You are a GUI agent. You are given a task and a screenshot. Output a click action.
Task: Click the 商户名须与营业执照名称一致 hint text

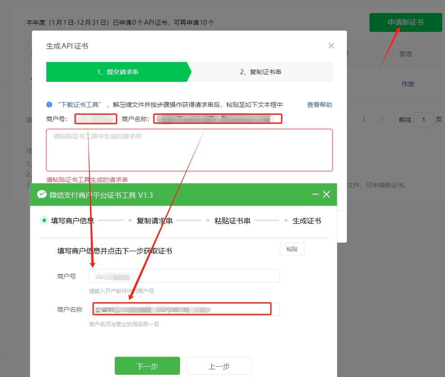pos(124,324)
